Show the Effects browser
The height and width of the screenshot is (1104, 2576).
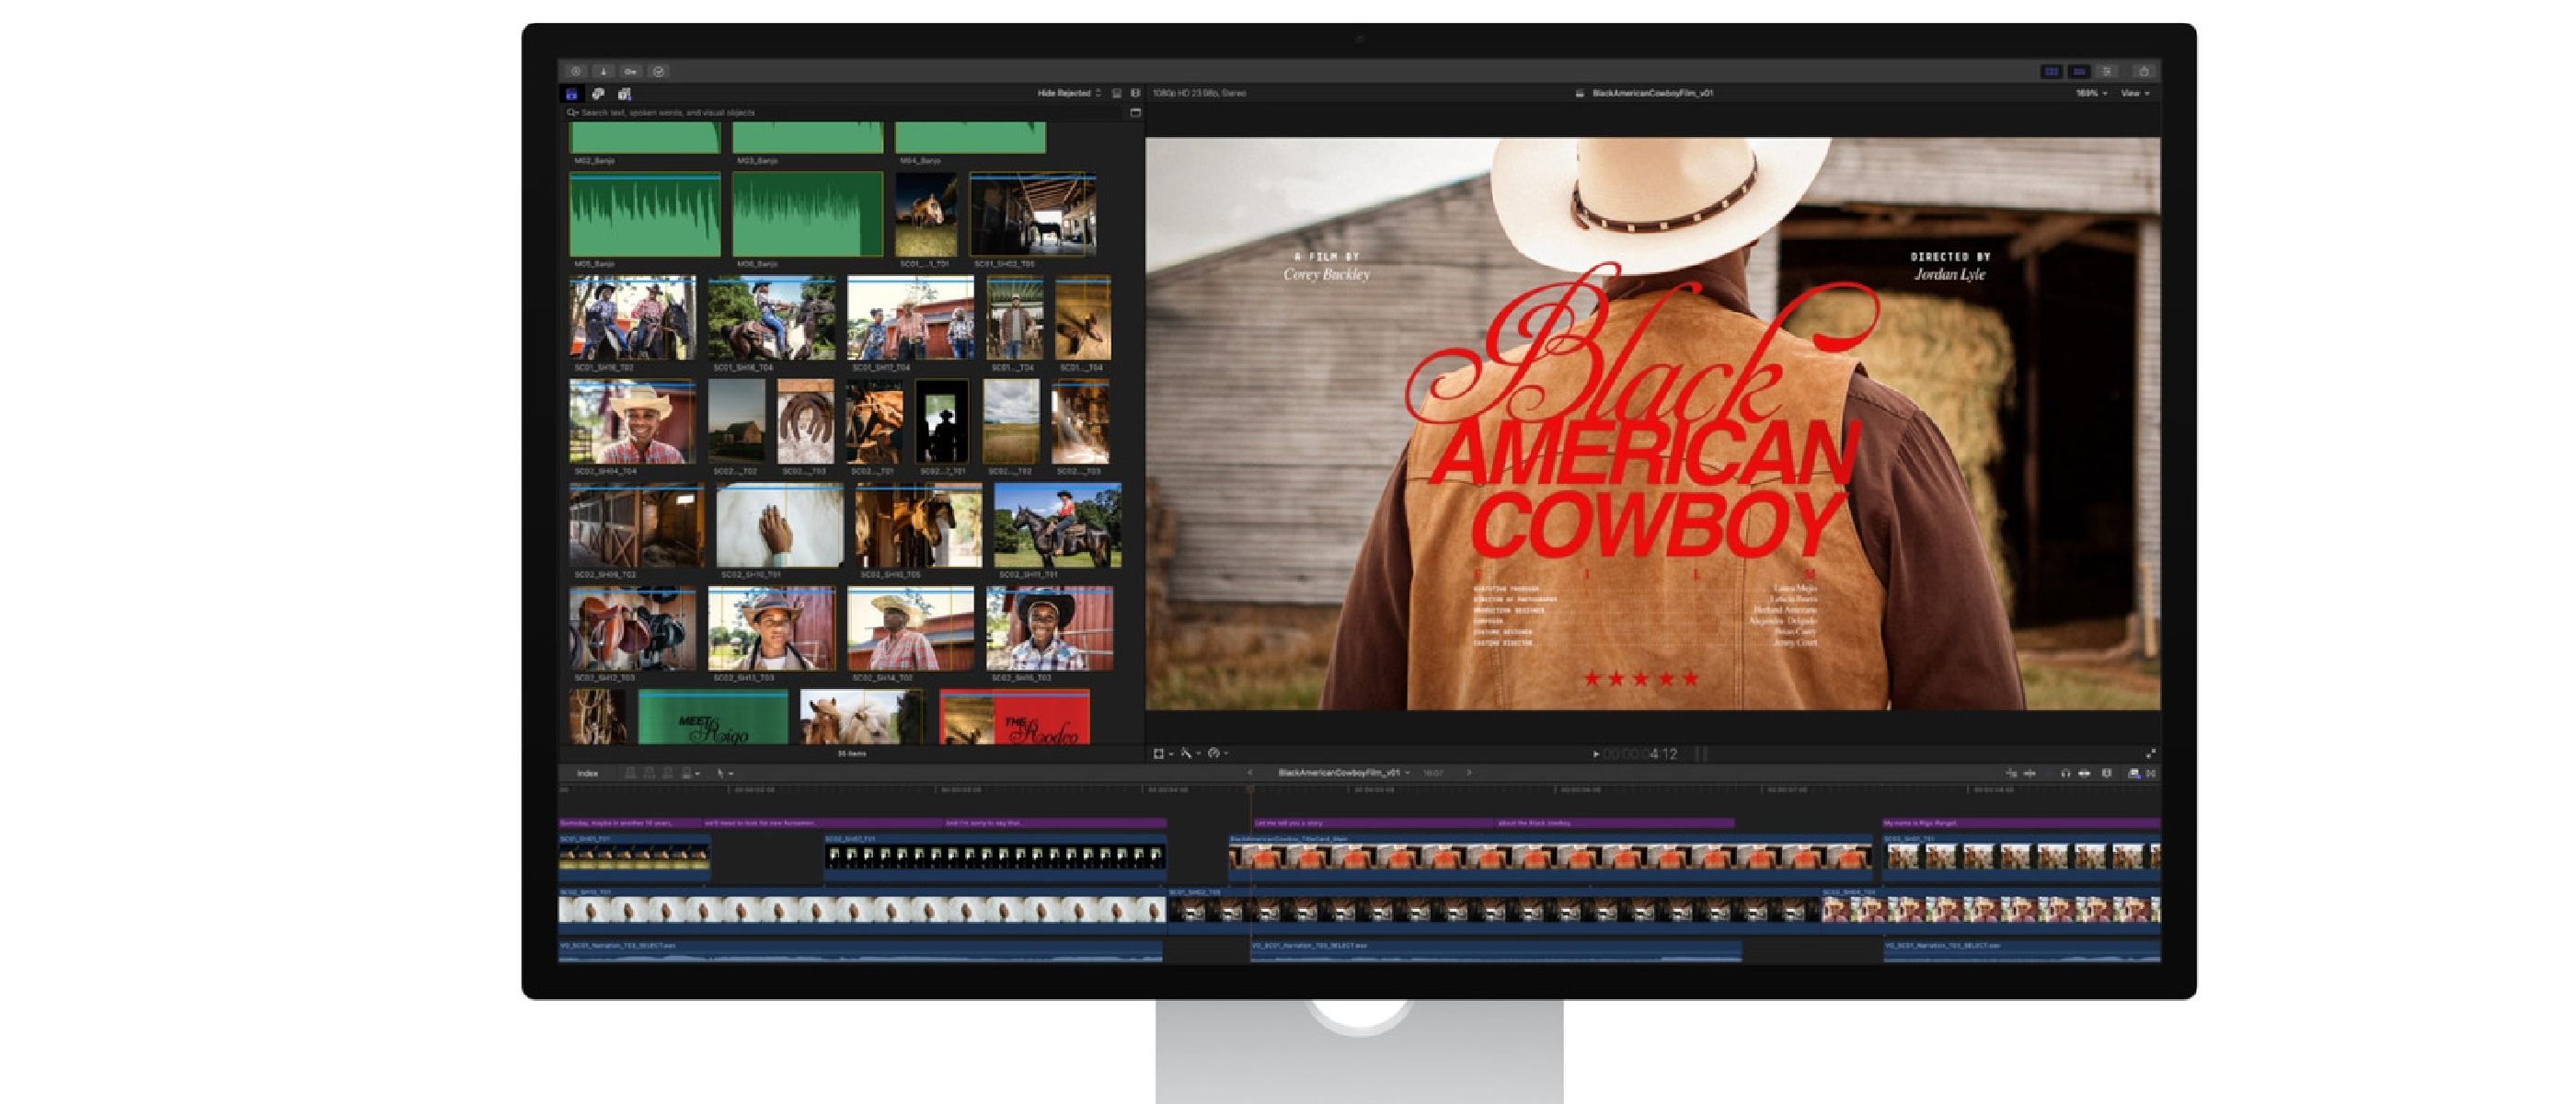click(x=2134, y=773)
